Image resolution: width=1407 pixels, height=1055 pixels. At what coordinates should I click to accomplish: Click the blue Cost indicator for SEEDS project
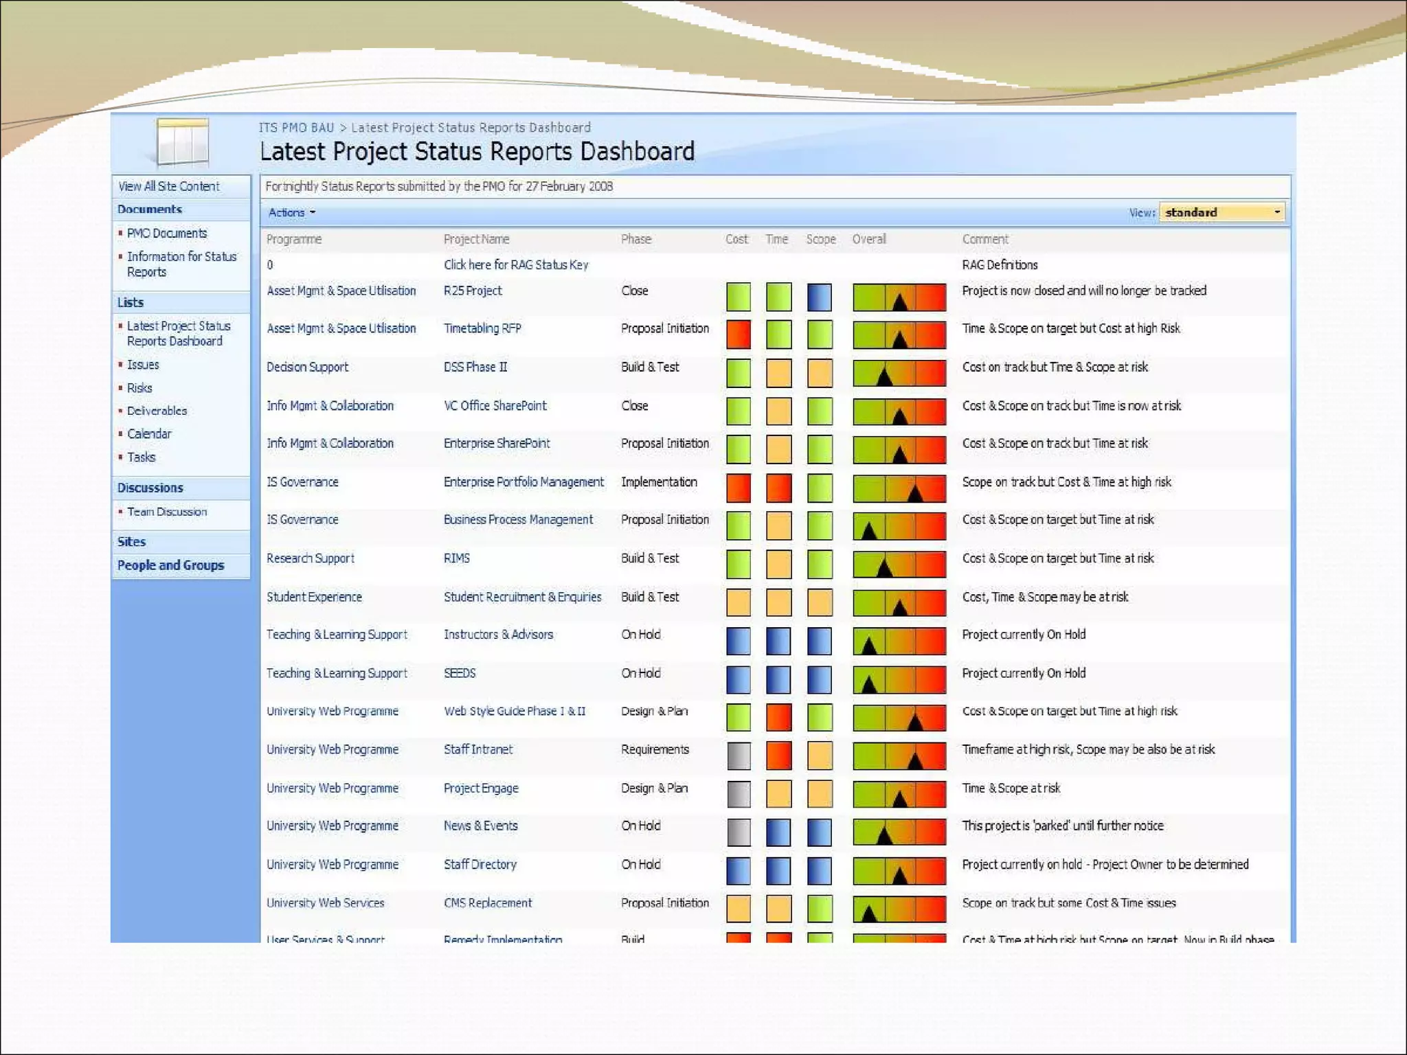(x=738, y=679)
